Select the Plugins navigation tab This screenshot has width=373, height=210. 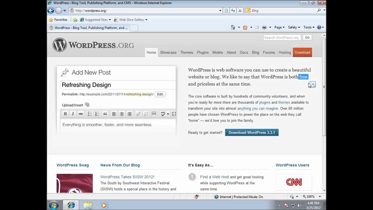[x=203, y=52]
